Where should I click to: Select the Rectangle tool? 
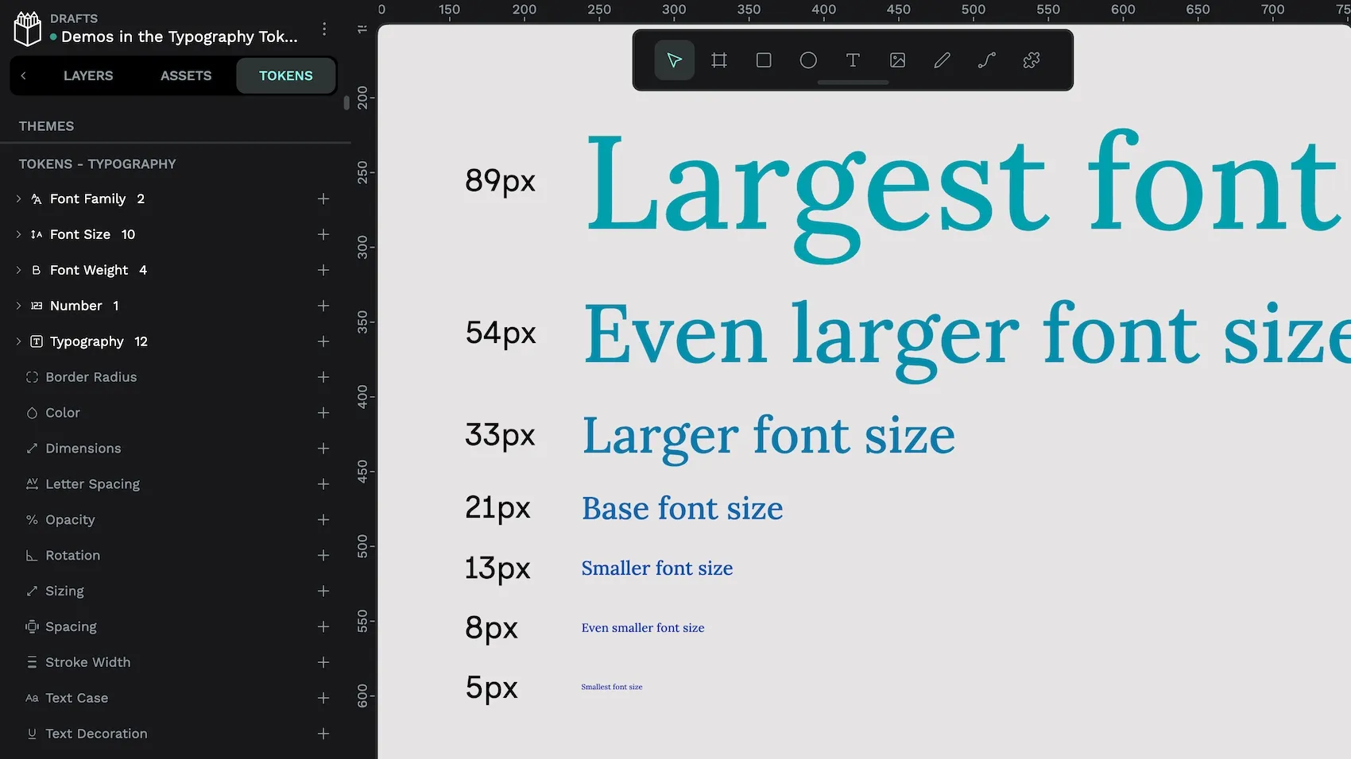(763, 60)
